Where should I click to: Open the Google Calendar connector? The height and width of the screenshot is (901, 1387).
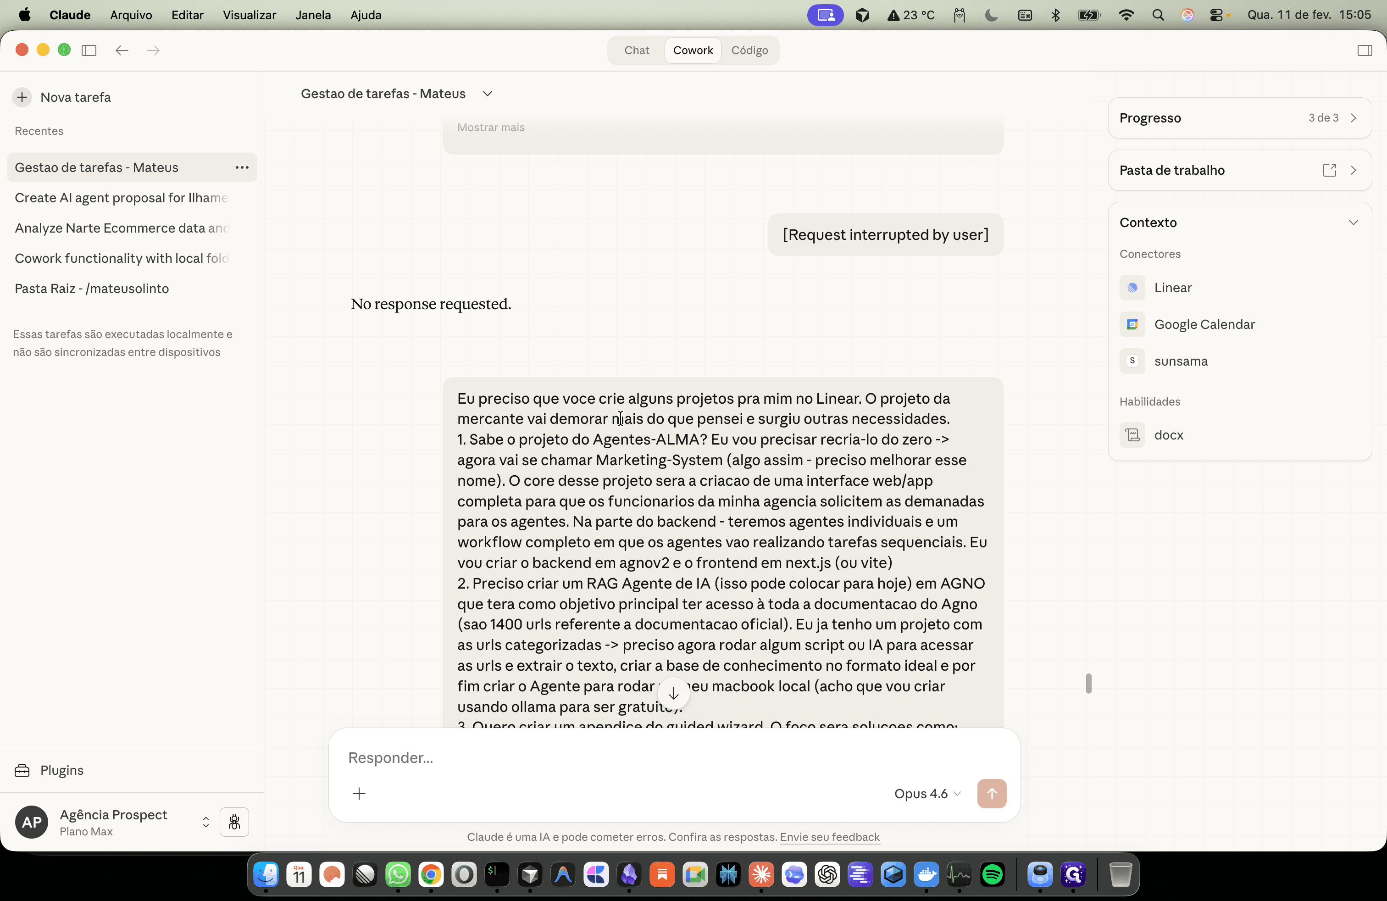click(x=1187, y=325)
